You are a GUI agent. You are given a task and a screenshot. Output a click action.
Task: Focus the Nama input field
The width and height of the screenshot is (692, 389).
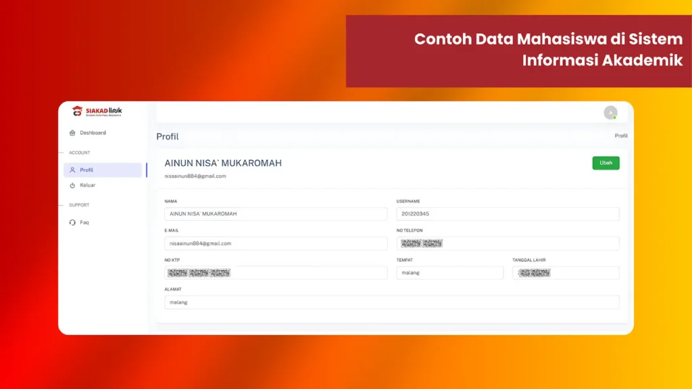276,214
